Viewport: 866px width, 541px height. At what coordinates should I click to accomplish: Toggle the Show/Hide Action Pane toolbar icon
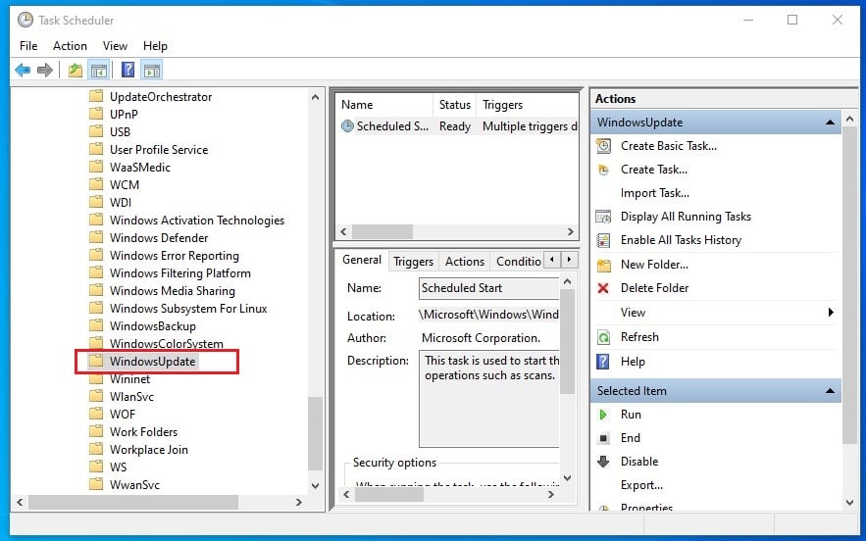coord(152,71)
